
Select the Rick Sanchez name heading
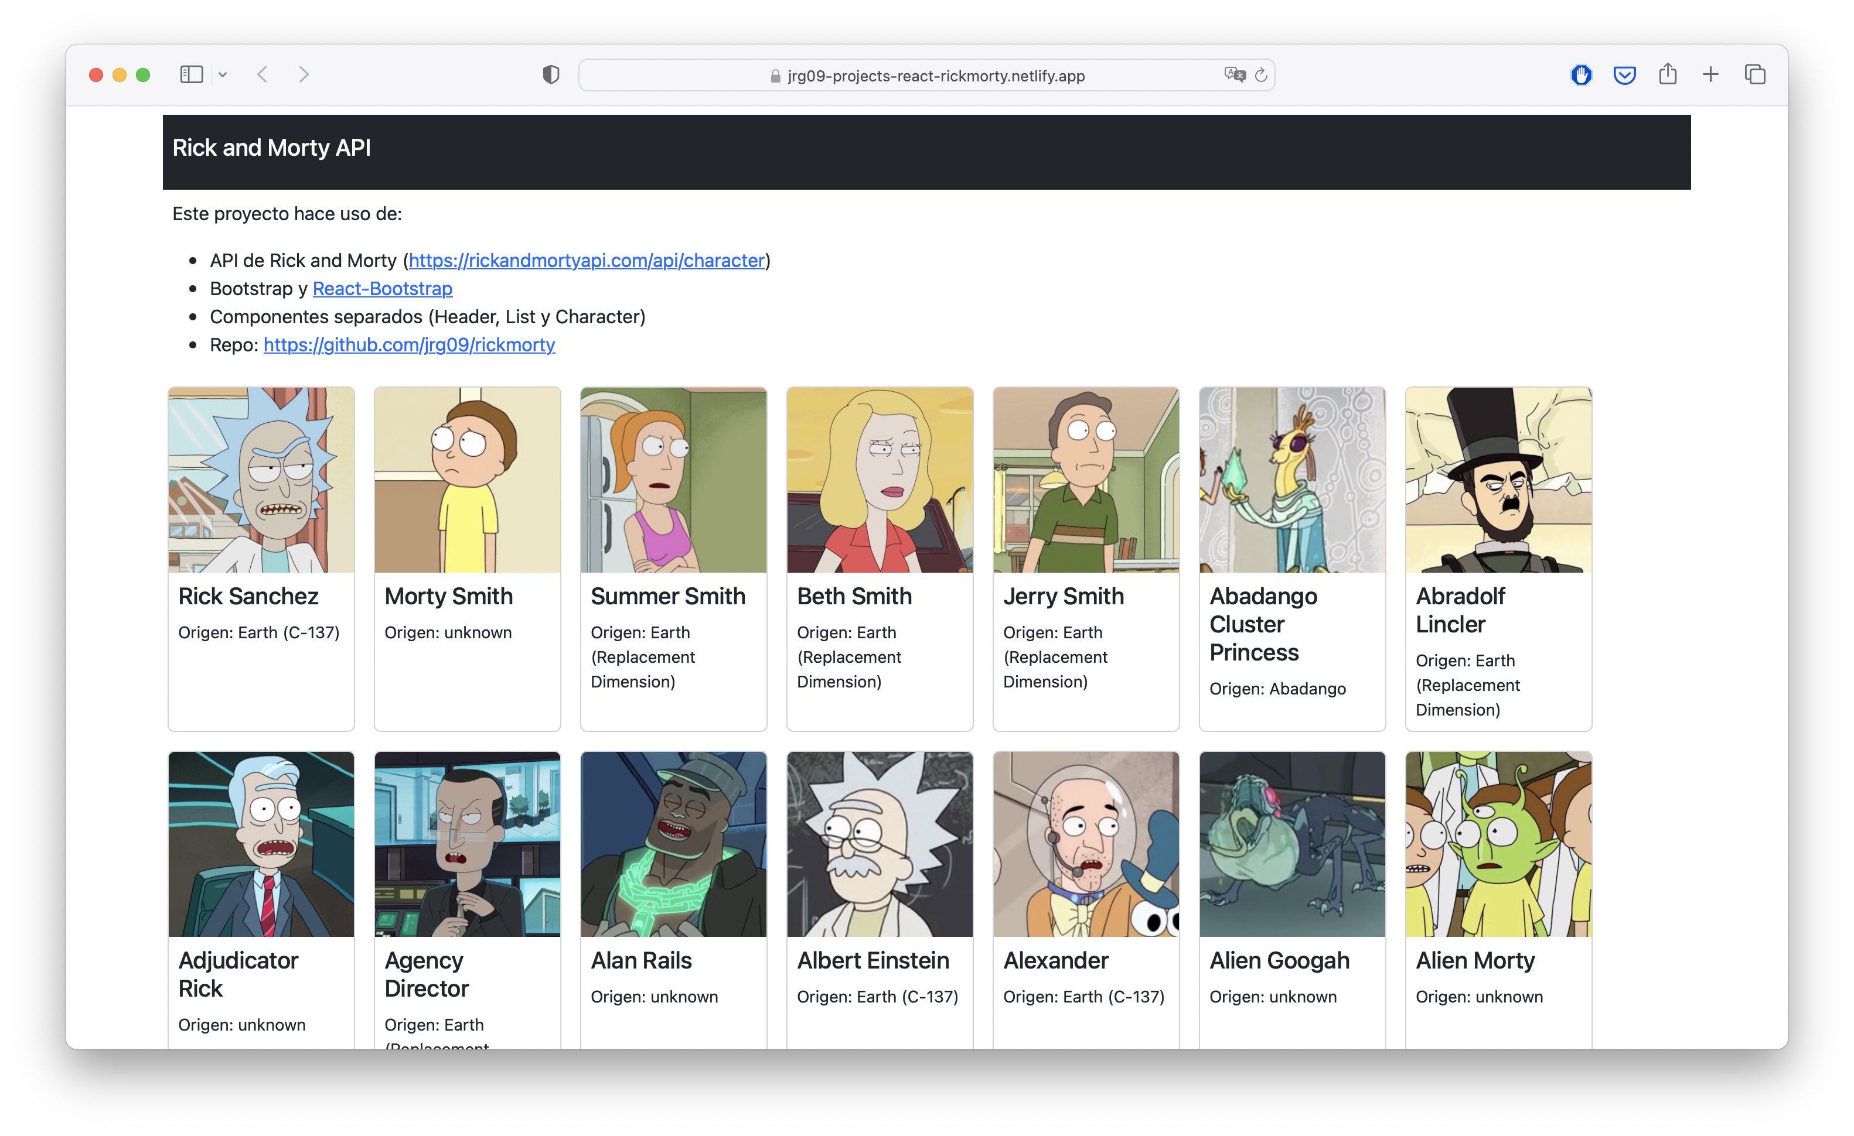pyautogui.click(x=248, y=596)
